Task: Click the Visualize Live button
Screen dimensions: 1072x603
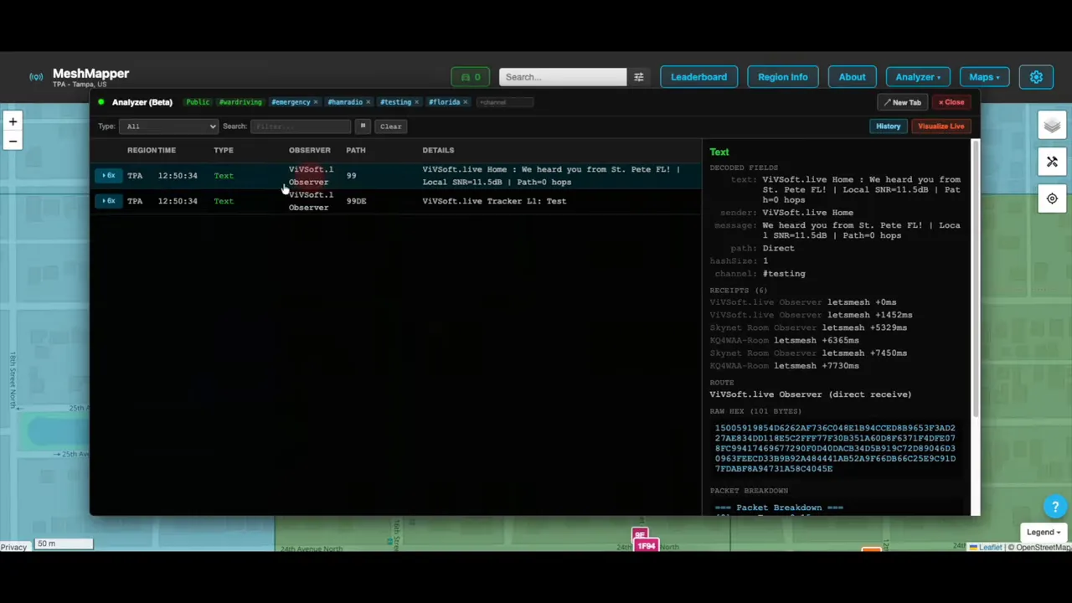Action: (x=941, y=126)
